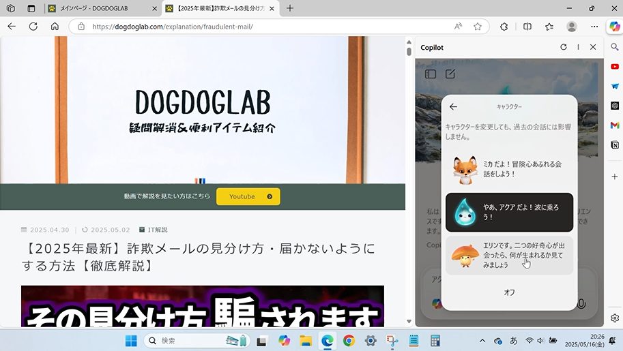Image resolution: width=623 pixels, height=351 pixels.
Task: Refresh the Copilot sidebar panel
Action: tap(563, 47)
